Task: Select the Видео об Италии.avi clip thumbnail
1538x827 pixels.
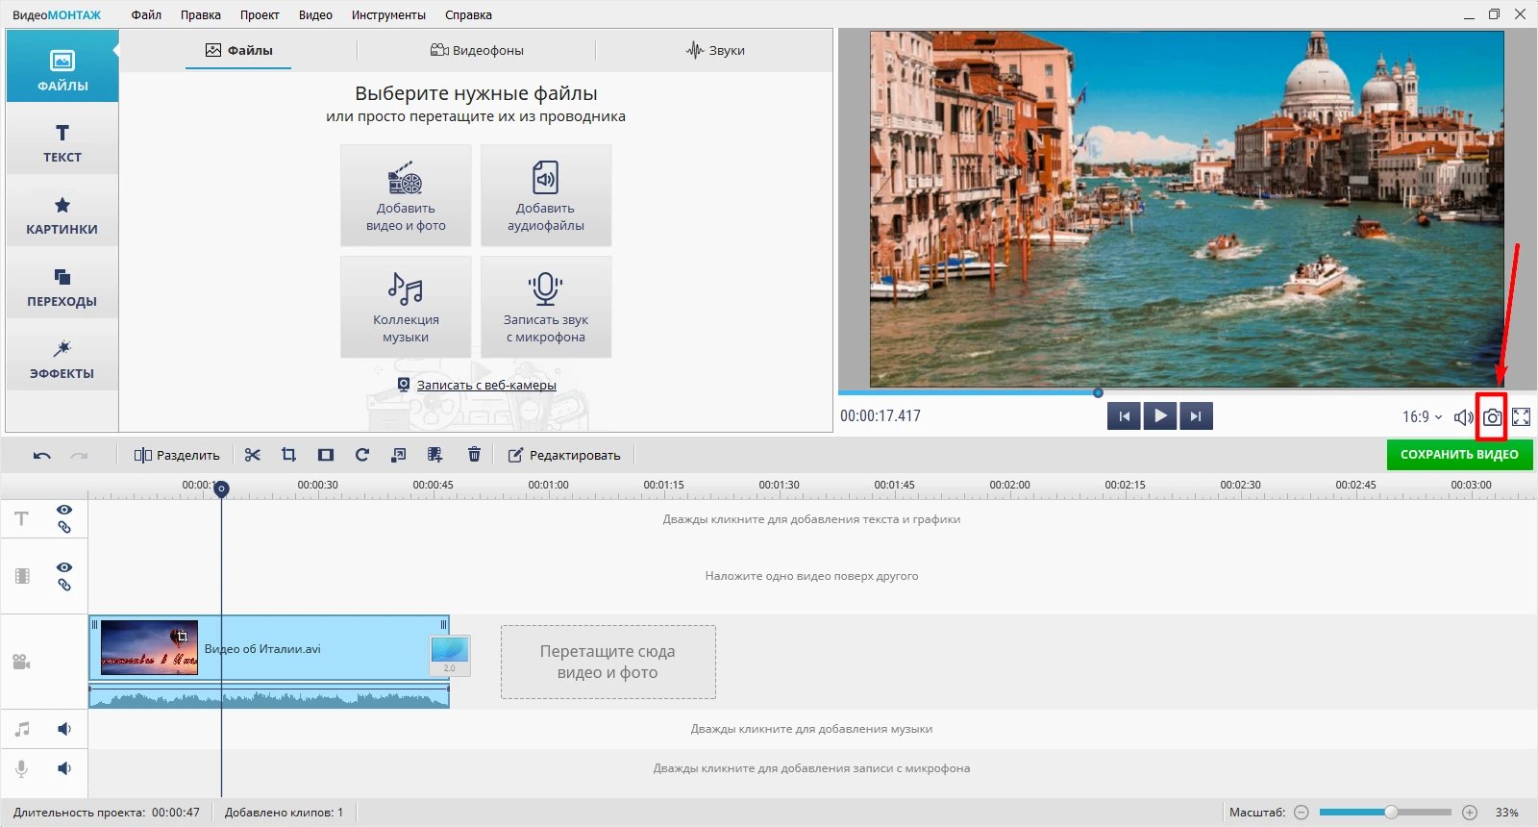Action: [149, 648]
